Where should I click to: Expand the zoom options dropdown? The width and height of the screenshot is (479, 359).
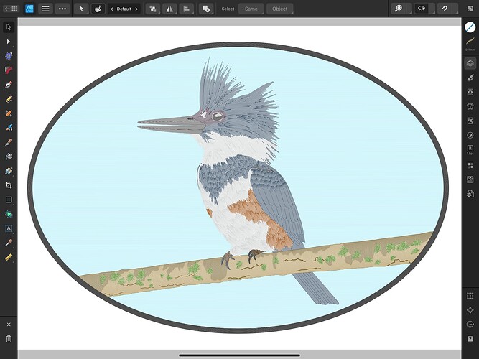point(409,9)
